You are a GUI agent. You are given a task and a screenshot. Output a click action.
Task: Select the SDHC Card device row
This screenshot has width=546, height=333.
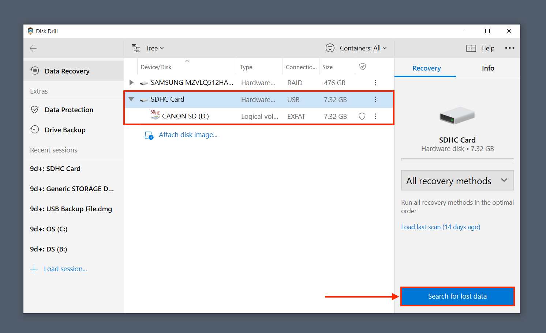coord(259,99)
